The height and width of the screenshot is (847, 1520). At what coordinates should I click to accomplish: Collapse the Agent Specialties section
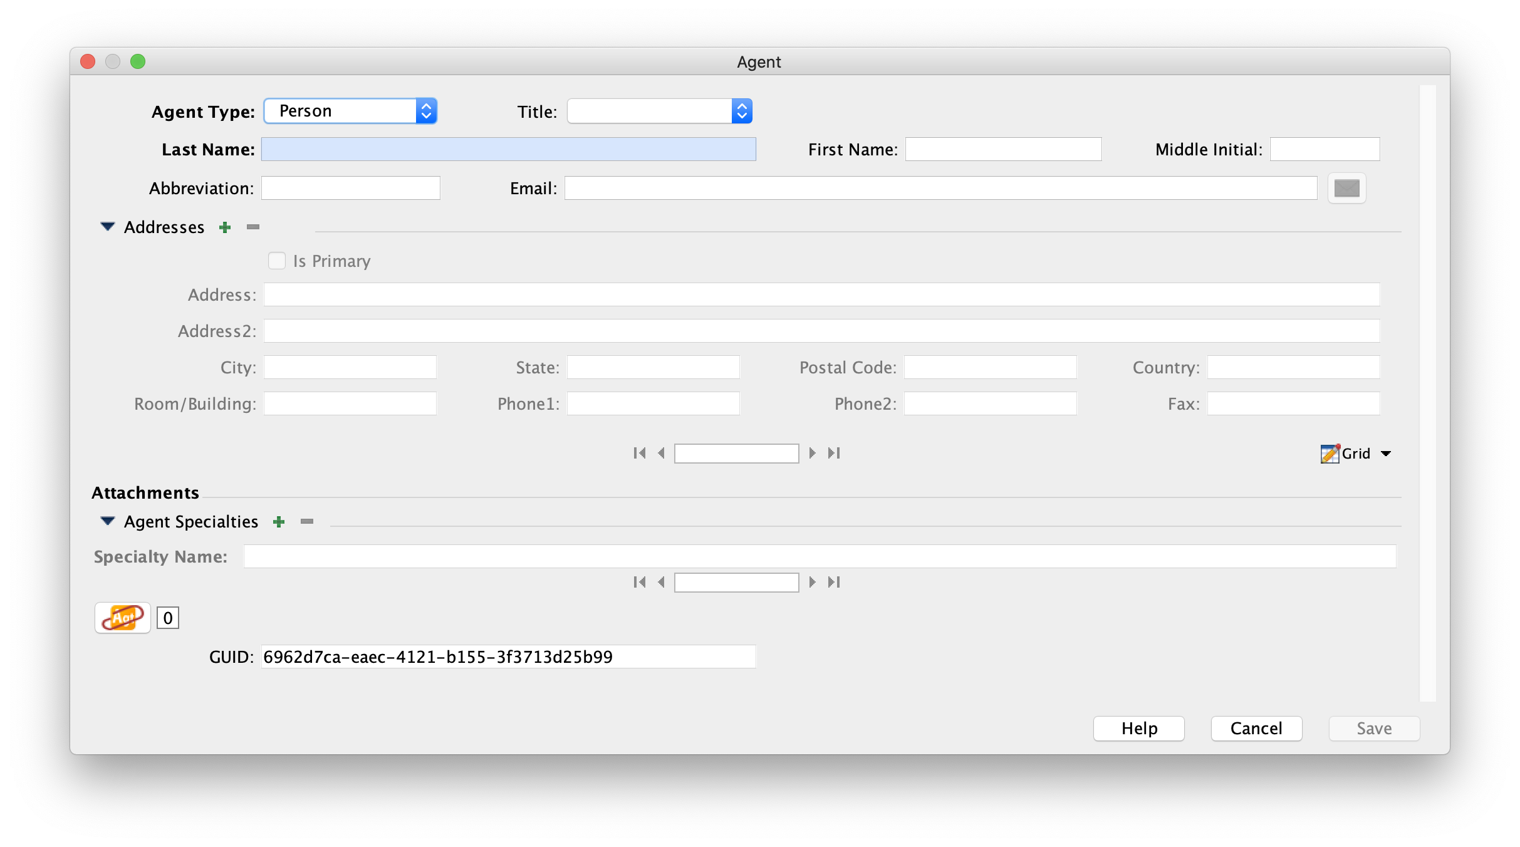pyautogui.click(x=107, y=521)
